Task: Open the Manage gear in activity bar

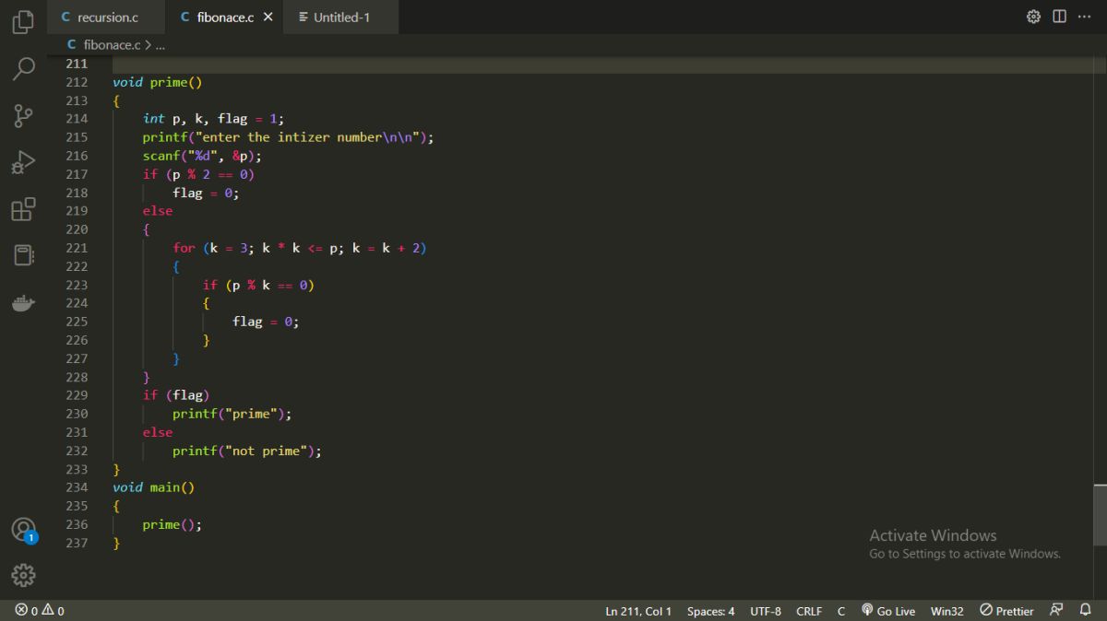Action: tap(23, 576)
